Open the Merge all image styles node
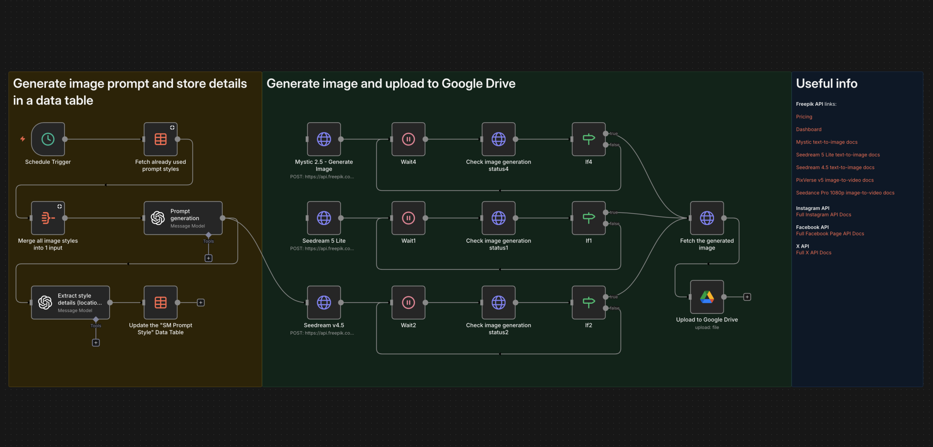The width and height of the screenshot is (933, 447). pos(48,218)
